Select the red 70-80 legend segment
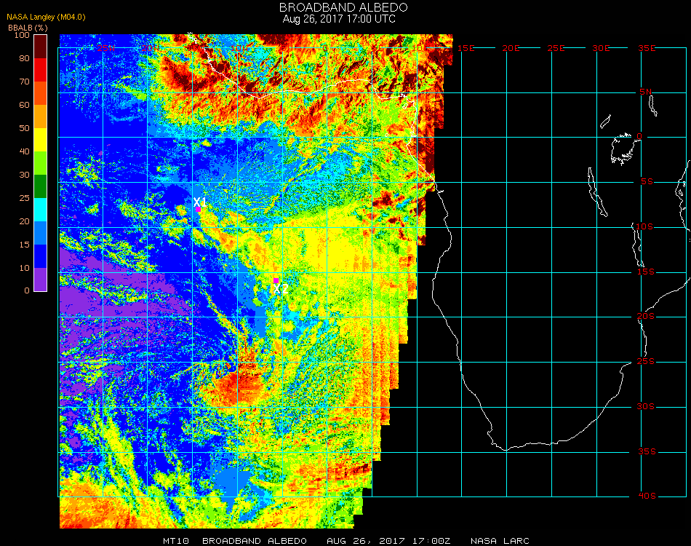 click(41, 70)
